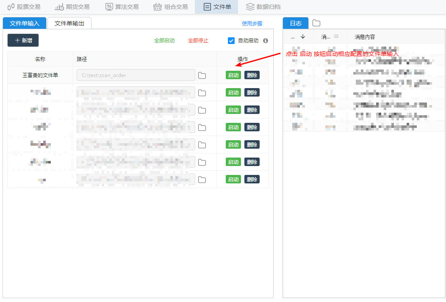Image resolution: width=446 pixels, height=302 pixels.
Task: Open the 股票交易 tab
Action: click(x=24, y=7)
